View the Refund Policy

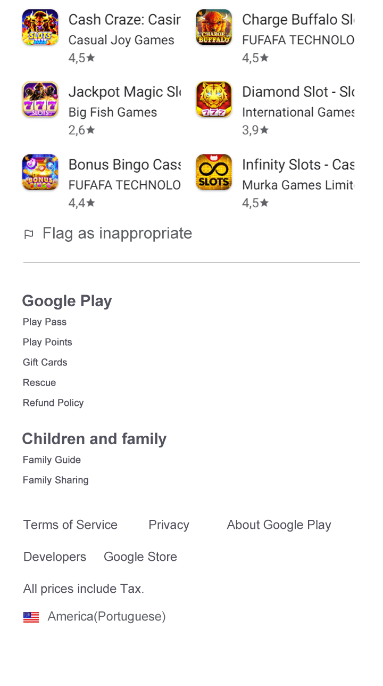pyautogui.click(x=53, y=403)
